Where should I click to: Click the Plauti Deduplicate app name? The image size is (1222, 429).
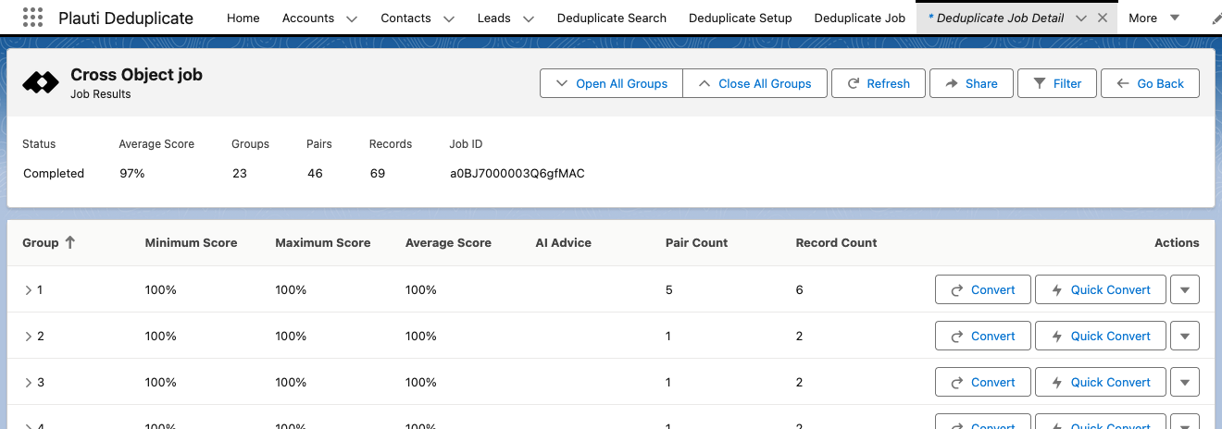tap(126, 18)
